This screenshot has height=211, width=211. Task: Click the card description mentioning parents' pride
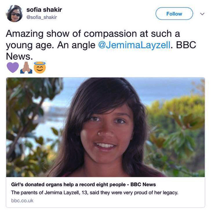[95, 193]
